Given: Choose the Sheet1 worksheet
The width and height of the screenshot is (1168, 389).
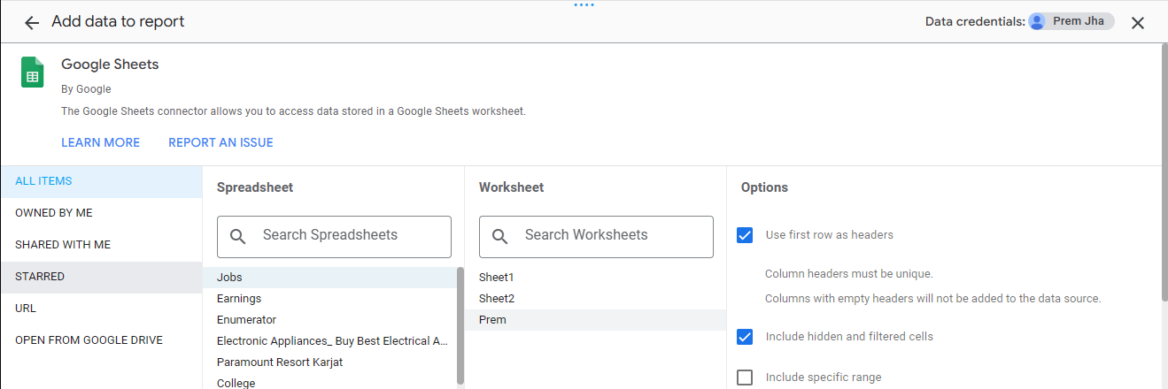Looking at the screenshot, I should (x=595, y=278).
